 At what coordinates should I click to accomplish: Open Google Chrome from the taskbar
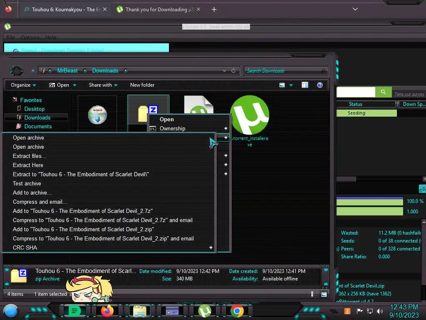pos(237,311)
